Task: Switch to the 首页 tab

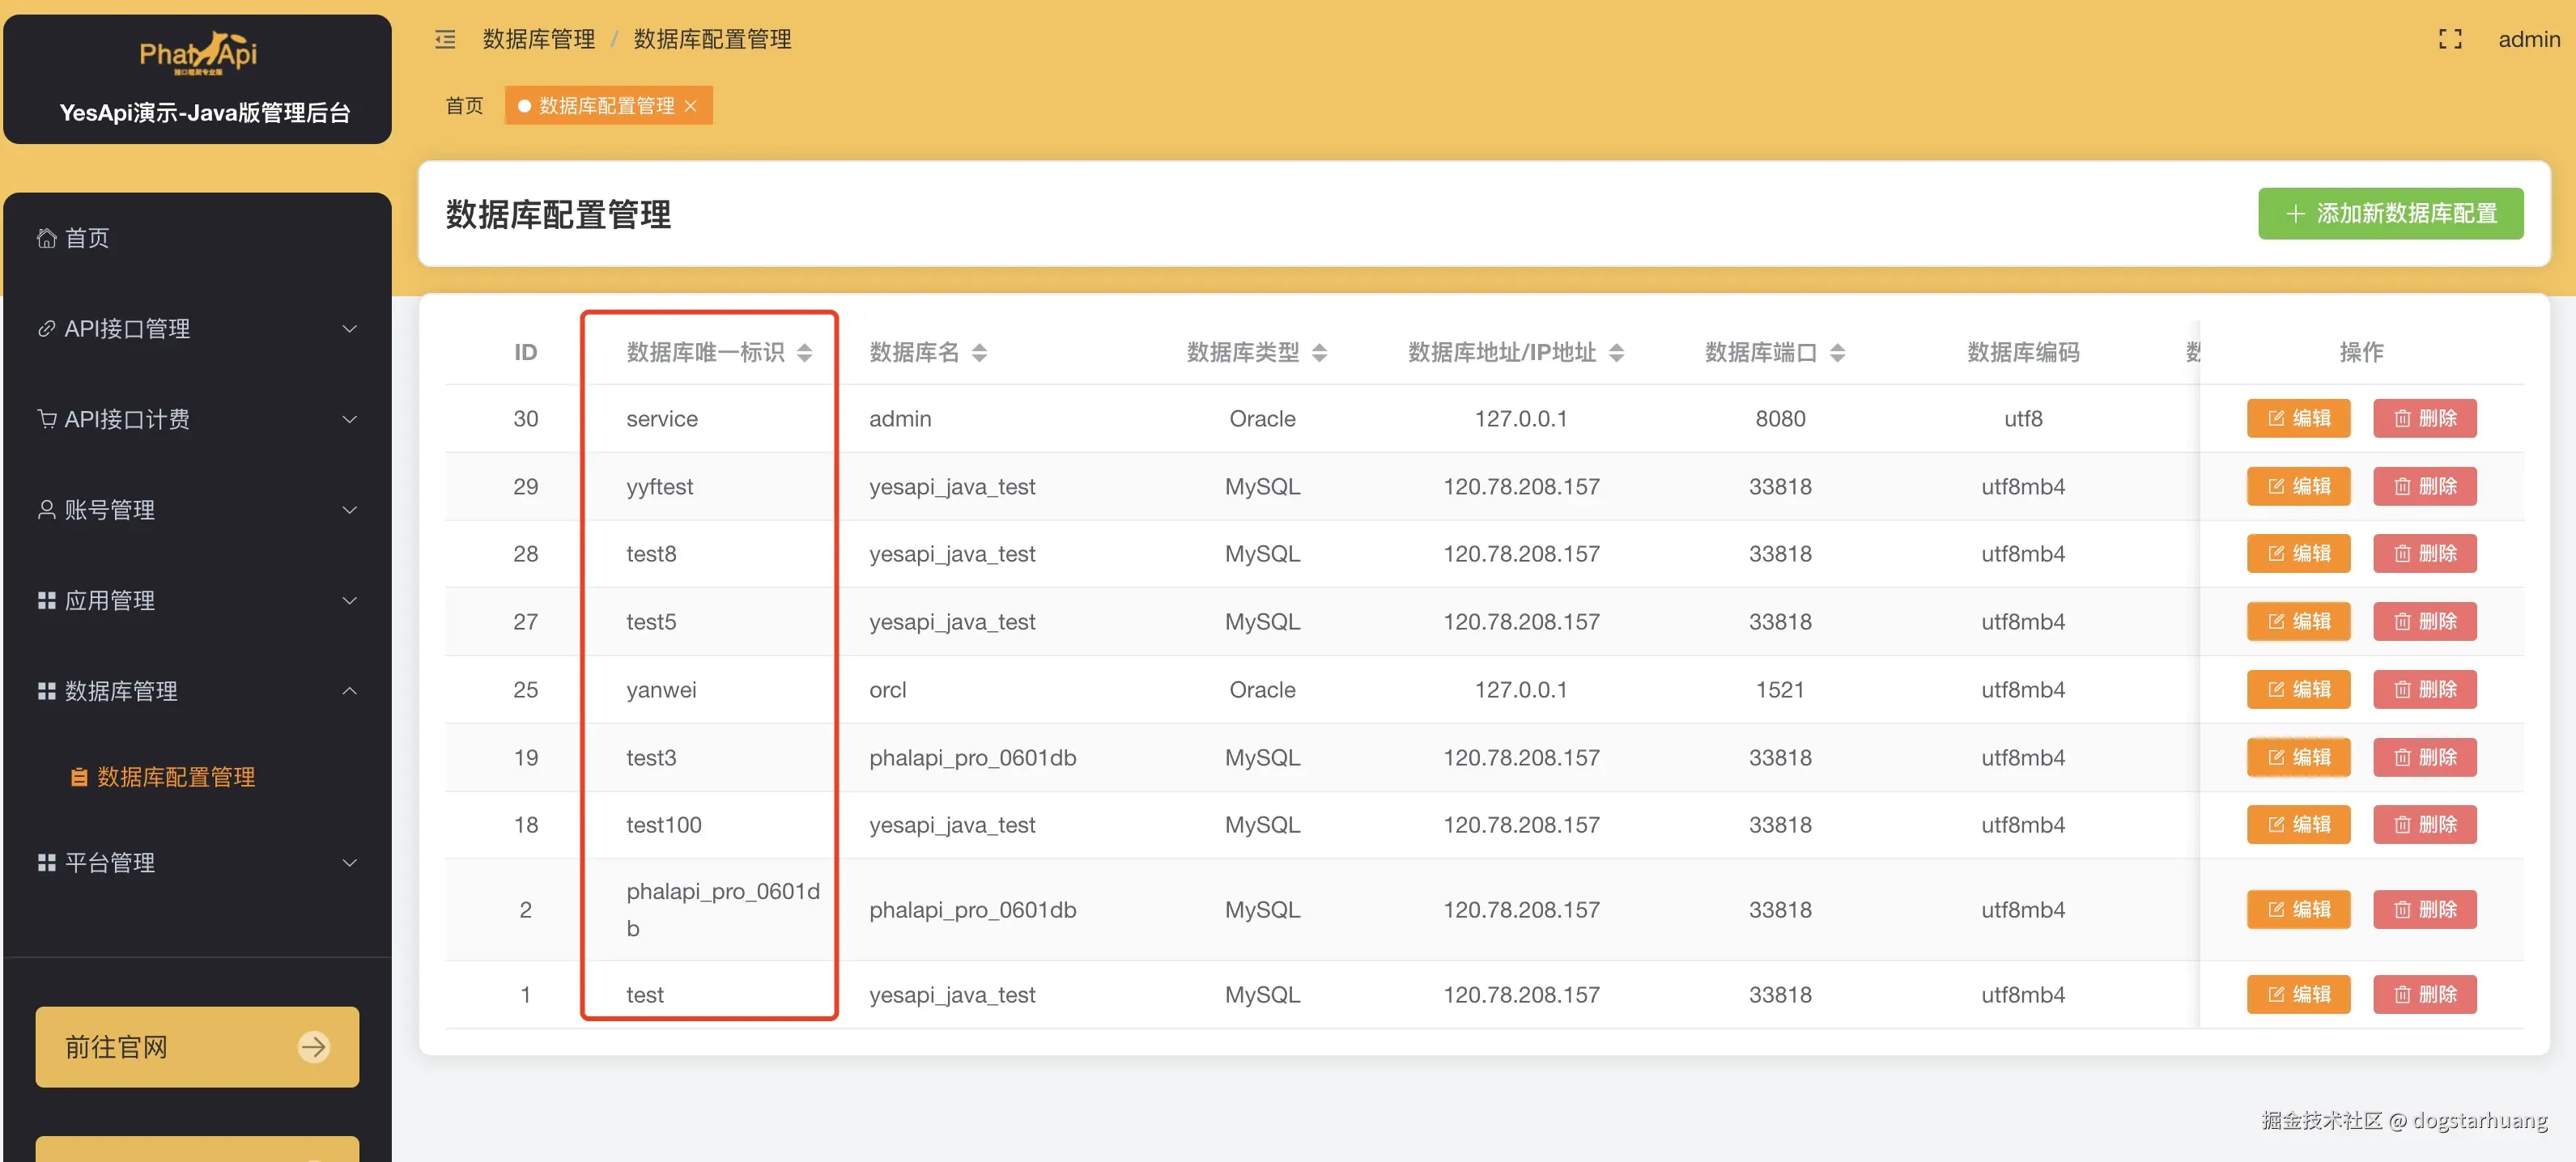Action: pyautogui.click(x=464, y=106)
